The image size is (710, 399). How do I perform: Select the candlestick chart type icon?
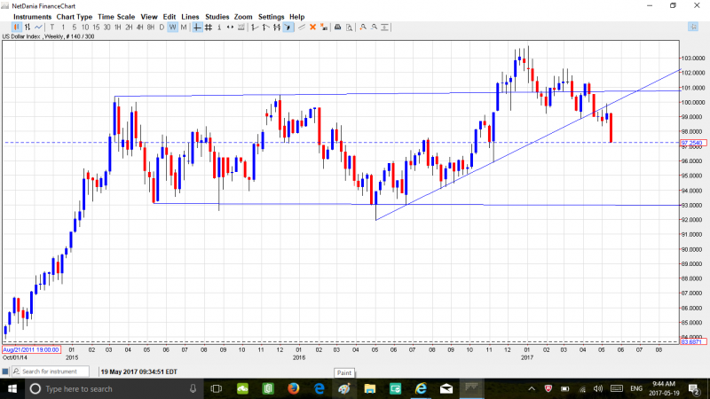tap(16, 27)
